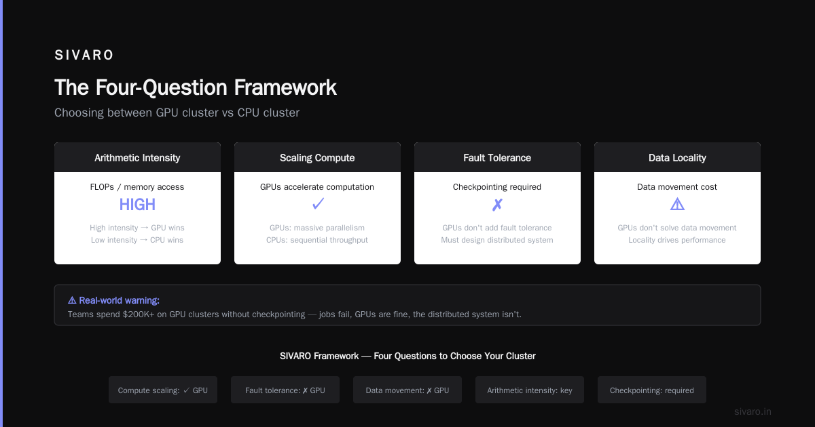Select the Arithmetic Intensity card header
This screenshot has height=427, width=815.
[137, 157]
